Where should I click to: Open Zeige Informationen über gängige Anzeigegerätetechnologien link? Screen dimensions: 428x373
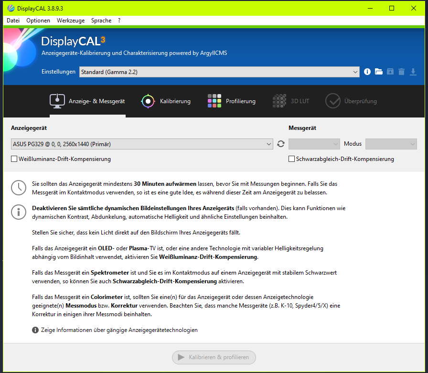click(119, 330)
